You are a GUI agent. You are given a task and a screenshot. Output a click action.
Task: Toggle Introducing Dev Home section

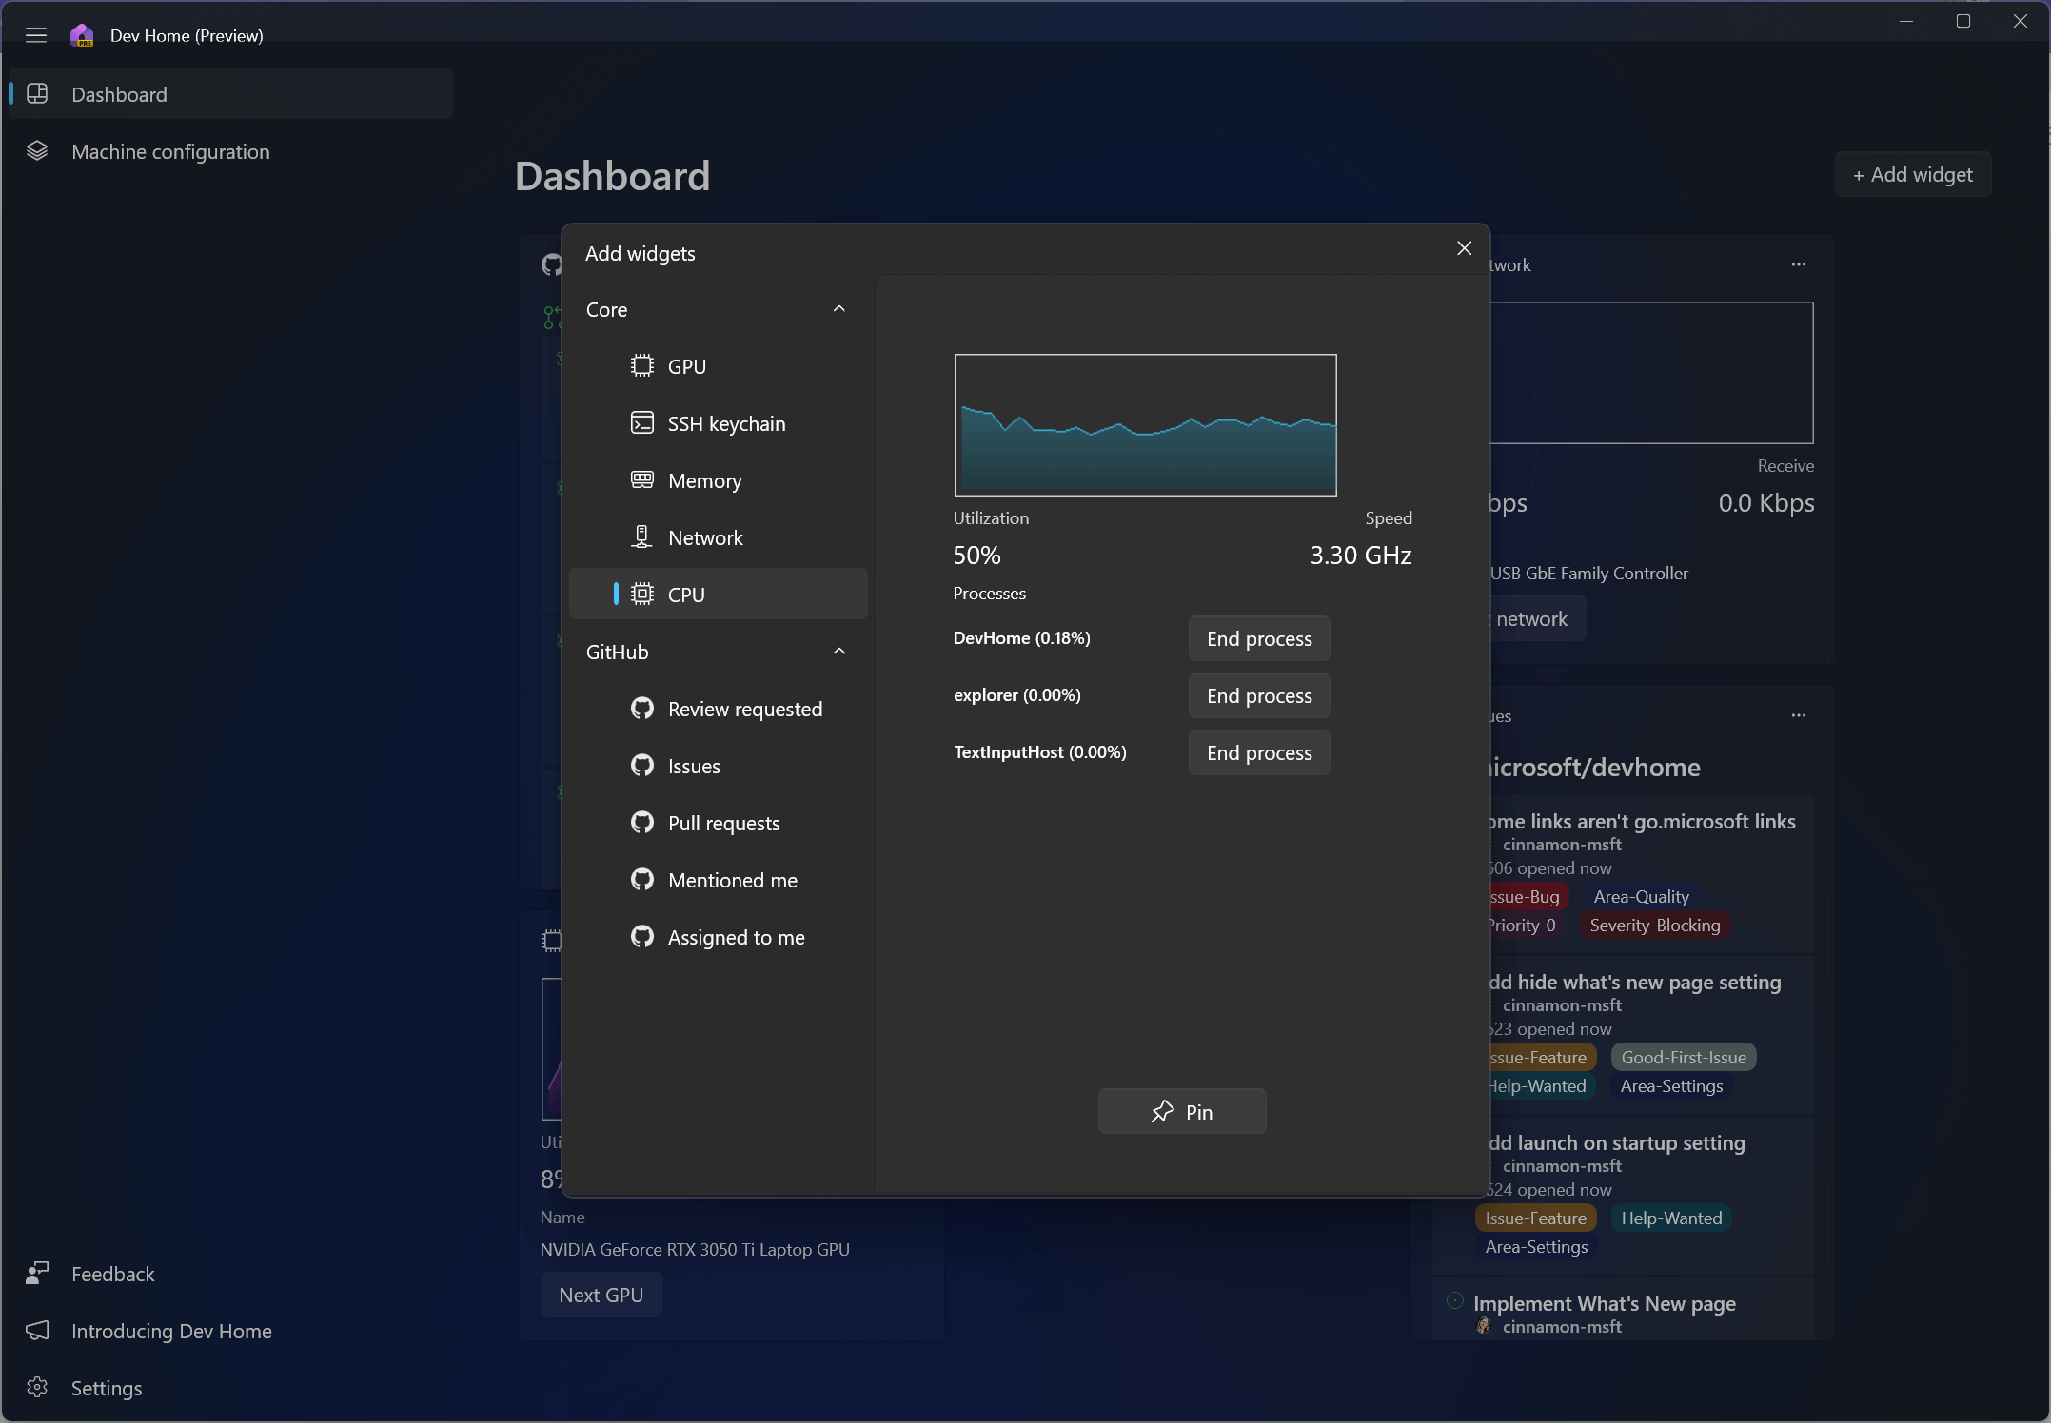(169, 1330)
